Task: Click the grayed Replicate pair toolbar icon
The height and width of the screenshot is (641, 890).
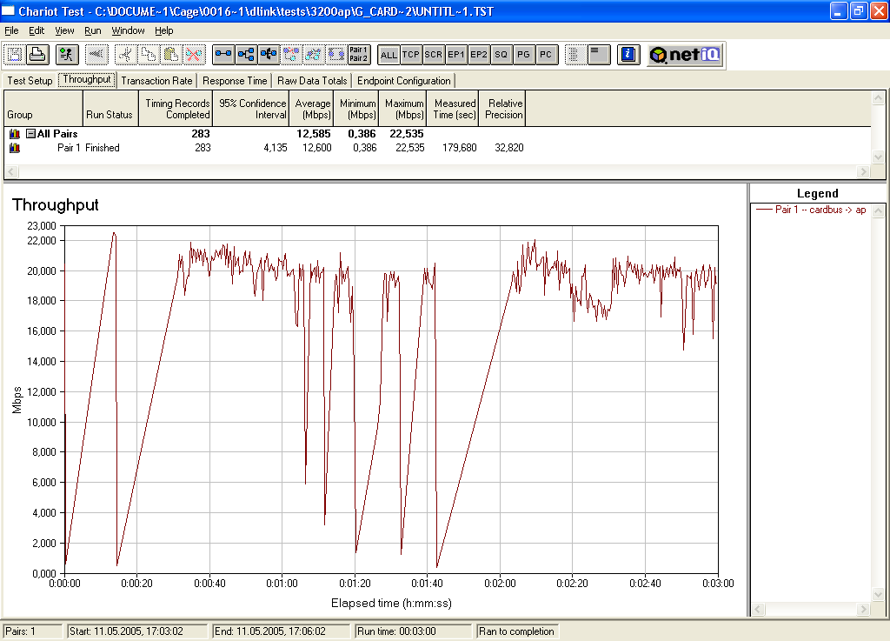Action: 291,55
